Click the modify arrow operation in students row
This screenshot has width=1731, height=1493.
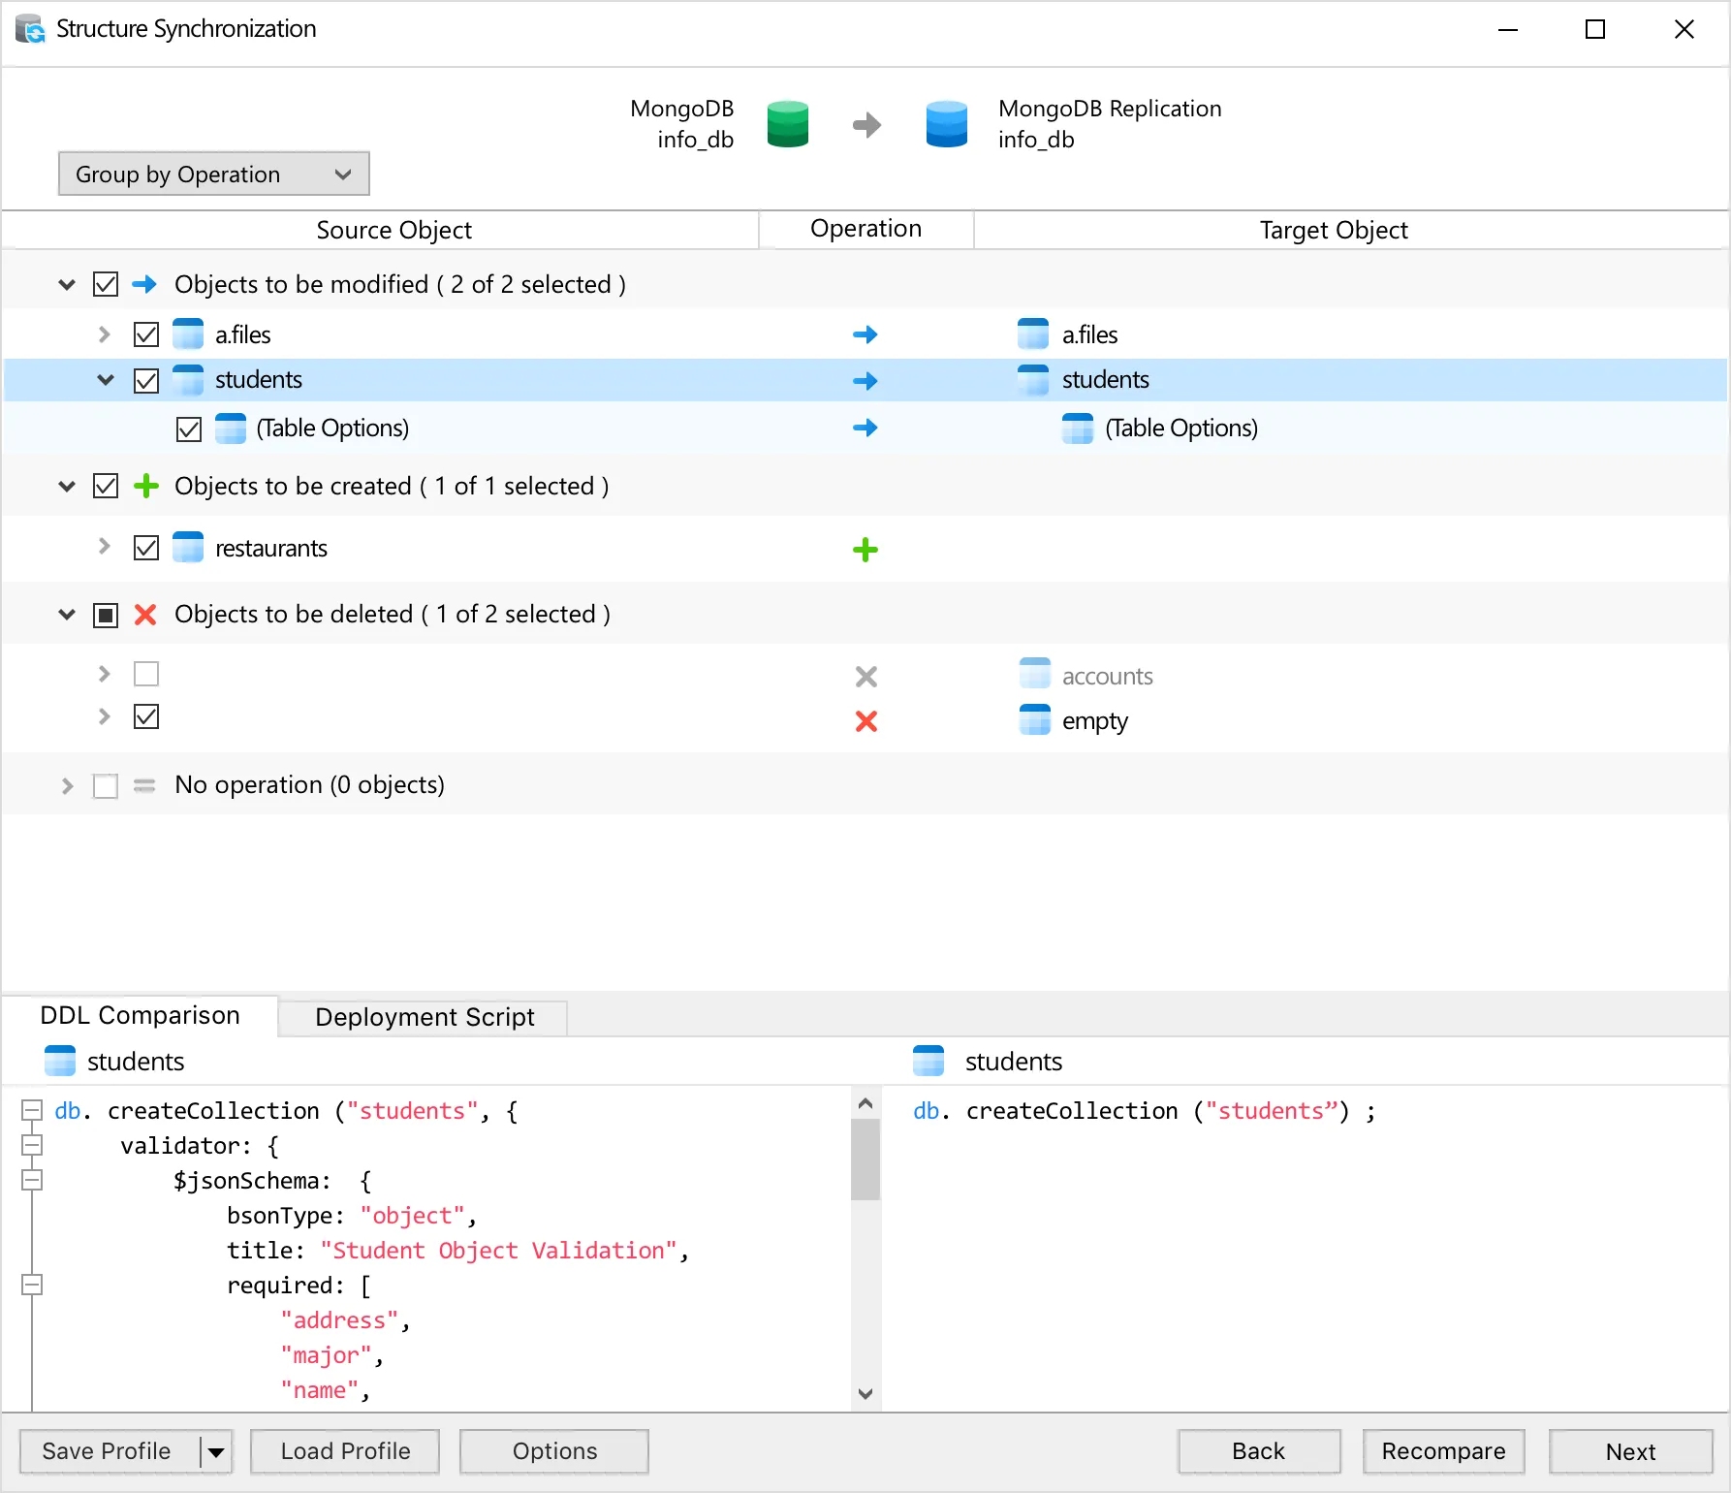tap(865, 381)
